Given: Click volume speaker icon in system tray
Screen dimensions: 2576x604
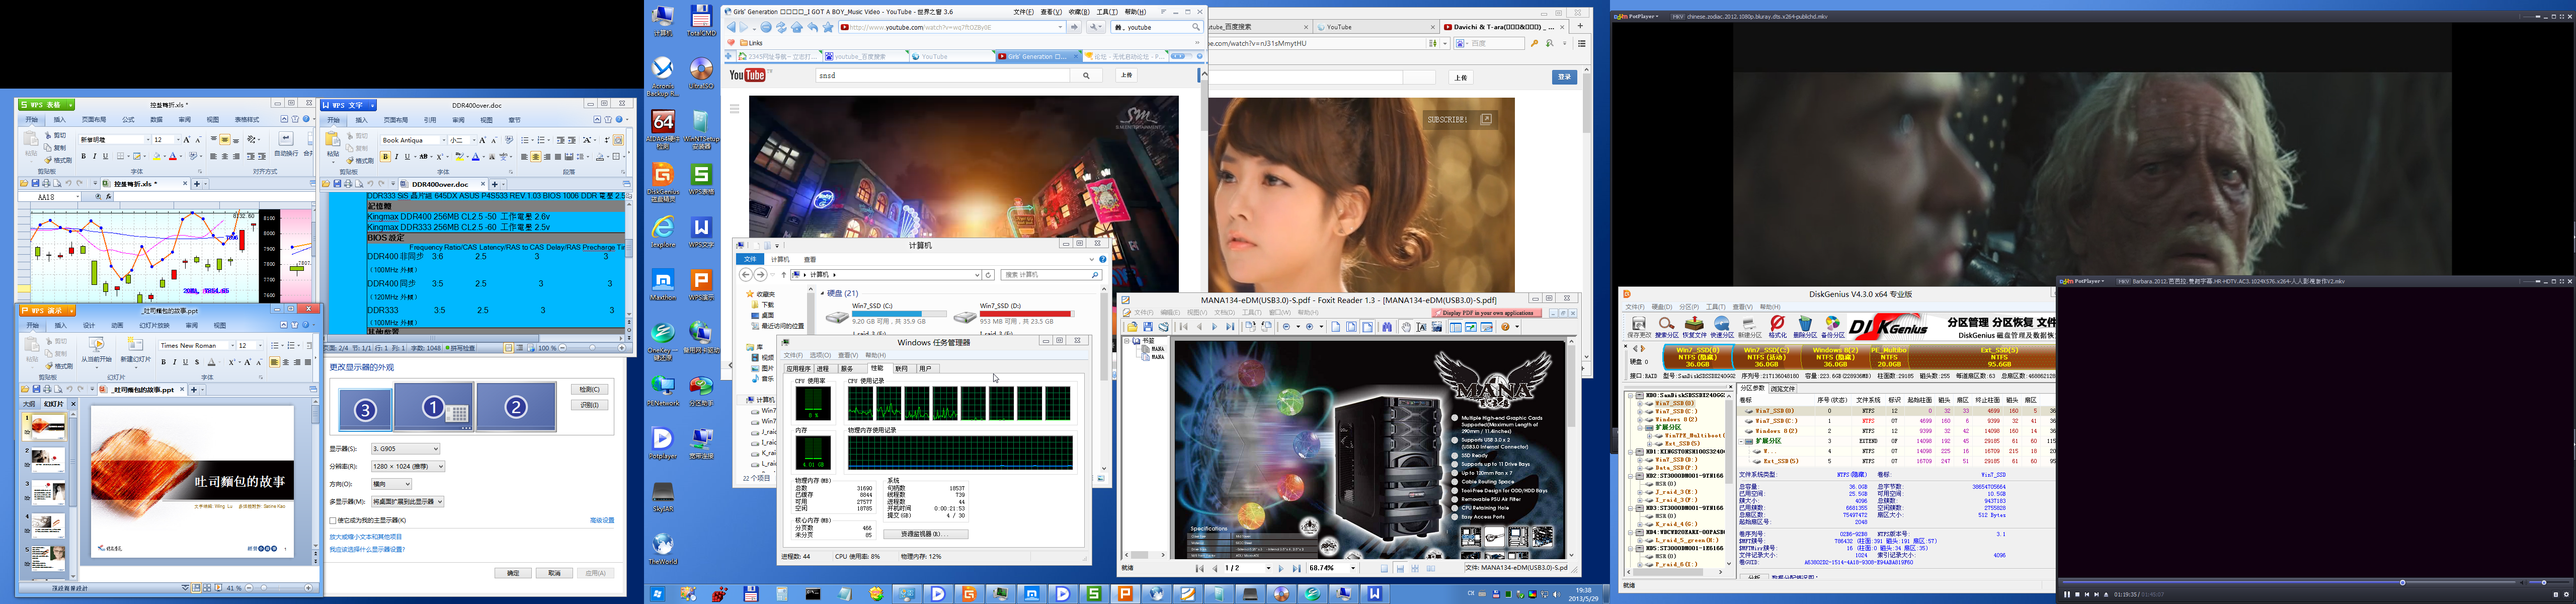Looking at the screenshot, I should click(1557, 594).
